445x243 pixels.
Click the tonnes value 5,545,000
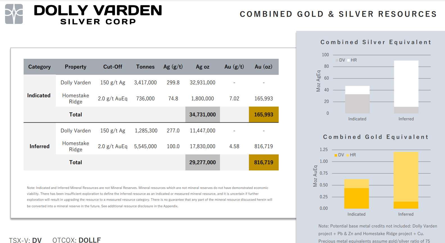pos(145,147)
